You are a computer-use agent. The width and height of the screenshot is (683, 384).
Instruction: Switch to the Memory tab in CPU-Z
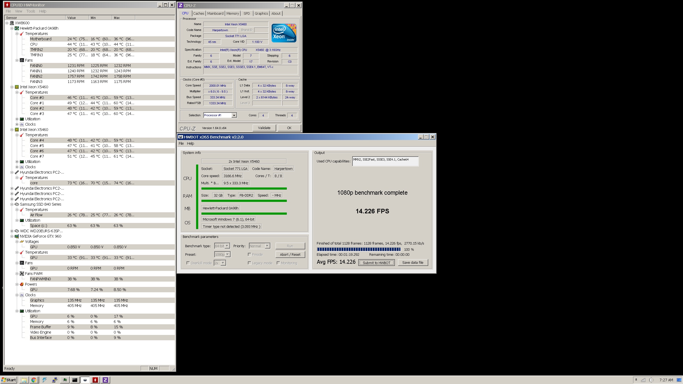[x=233, y=13]
